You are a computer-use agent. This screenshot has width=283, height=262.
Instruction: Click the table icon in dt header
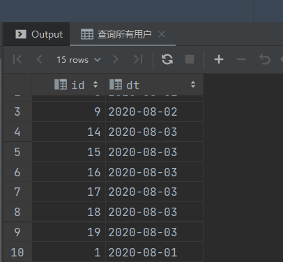pos(116,84)
